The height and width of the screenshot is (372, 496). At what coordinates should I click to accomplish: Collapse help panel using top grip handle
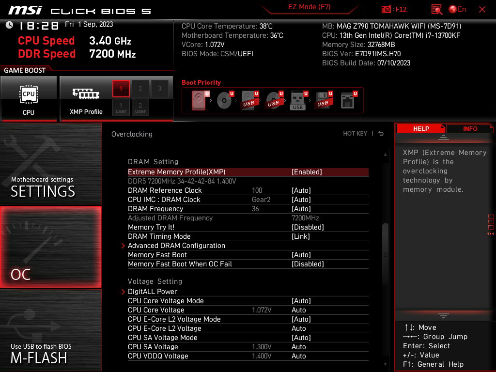pos(444,137)
